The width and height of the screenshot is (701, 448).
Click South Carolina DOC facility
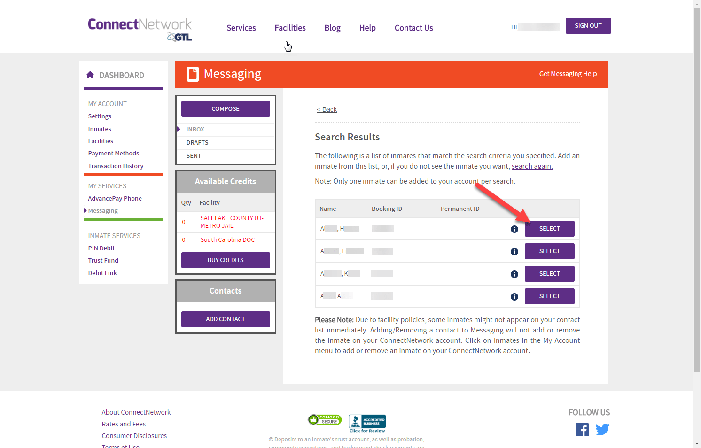pos(227,240)
